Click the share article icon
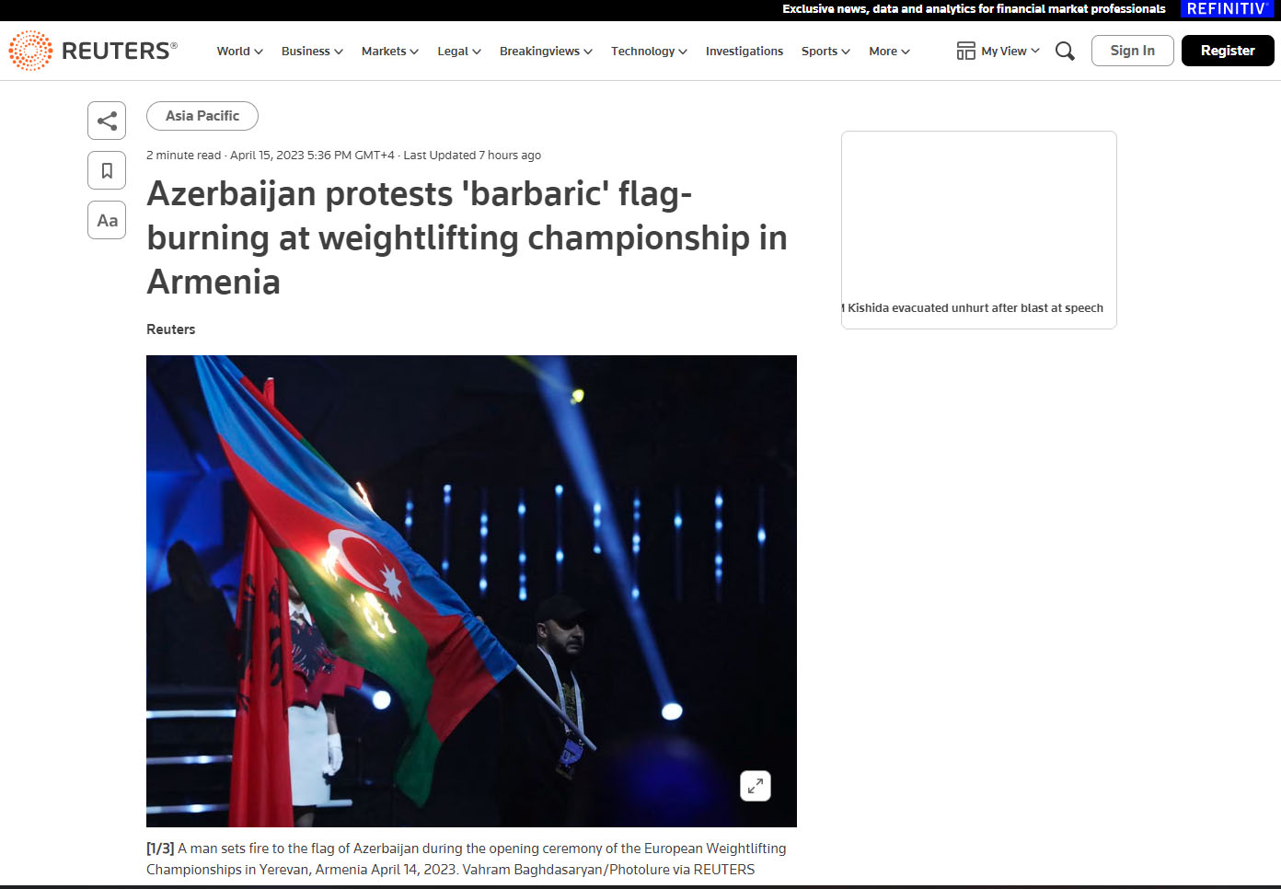Screen dimensions: 1281x889 [x=107, y=121]
